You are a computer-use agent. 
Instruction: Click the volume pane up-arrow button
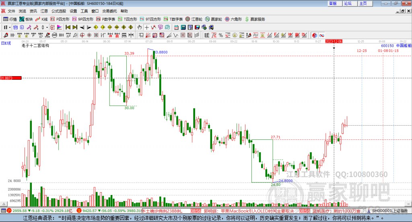(4, 204)
